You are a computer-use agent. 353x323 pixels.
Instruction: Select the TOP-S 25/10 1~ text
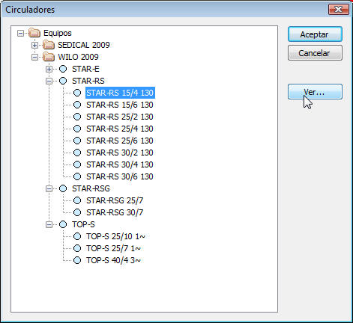click(x=115, y=236)
